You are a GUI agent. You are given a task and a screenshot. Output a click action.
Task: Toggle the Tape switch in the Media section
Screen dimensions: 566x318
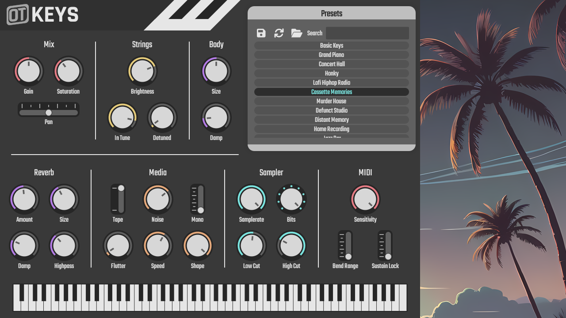(x=119, y=199)
